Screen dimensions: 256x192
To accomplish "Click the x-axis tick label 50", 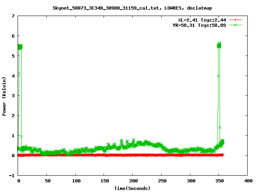I will tap(48, 181).
